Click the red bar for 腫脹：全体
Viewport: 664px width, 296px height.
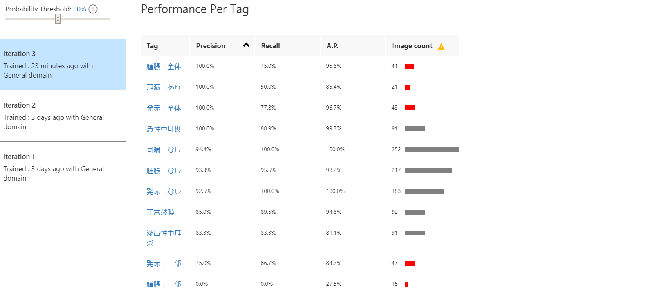[x=410, y=66]
